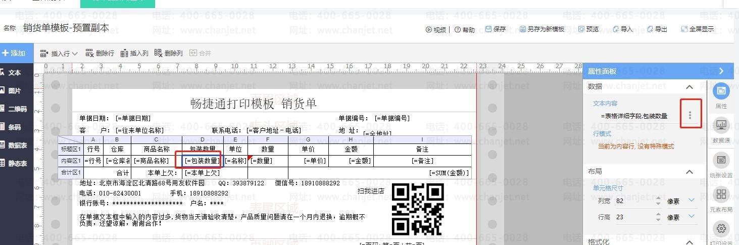Click 删除行 delete row toolbar button

100,53
